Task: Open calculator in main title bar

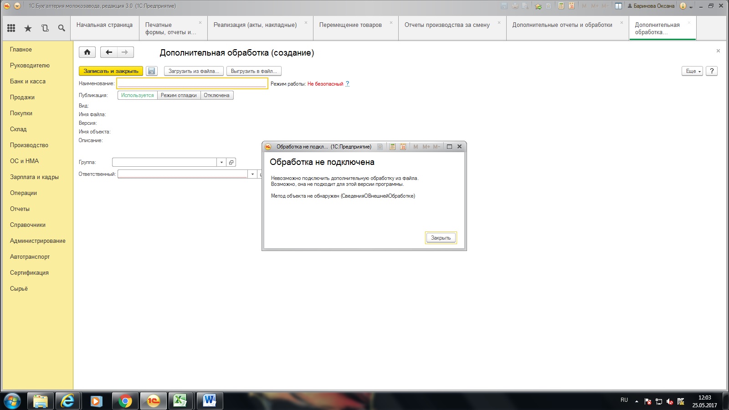Action: [x=561, y=6]
